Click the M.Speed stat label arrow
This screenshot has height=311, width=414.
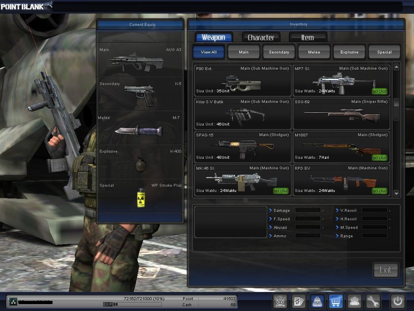click(337, 228)
